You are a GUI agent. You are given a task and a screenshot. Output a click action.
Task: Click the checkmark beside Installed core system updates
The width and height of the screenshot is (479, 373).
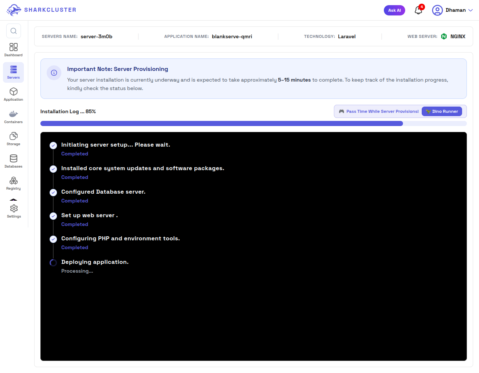coord(53,169)
